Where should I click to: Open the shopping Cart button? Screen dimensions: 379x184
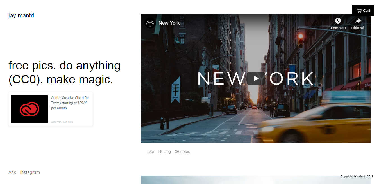[363, 11]
